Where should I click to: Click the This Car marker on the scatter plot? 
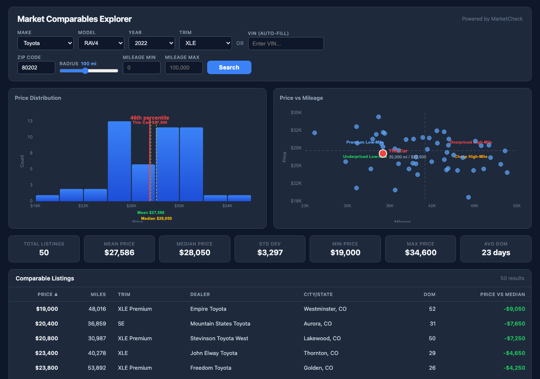click(383, 153)
